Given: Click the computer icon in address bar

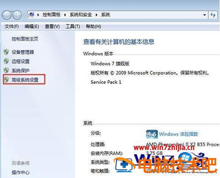Looking at the screenshot, I should pyautogui.click(x=32, y=15).
